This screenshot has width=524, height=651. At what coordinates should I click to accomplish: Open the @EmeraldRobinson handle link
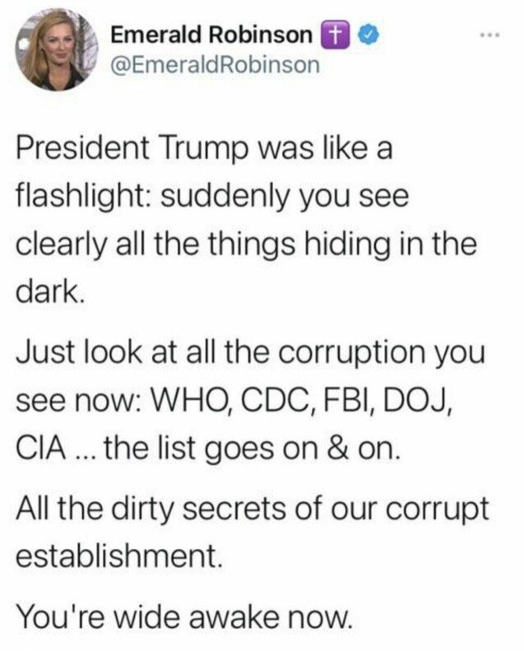click(x=213, y=65)
